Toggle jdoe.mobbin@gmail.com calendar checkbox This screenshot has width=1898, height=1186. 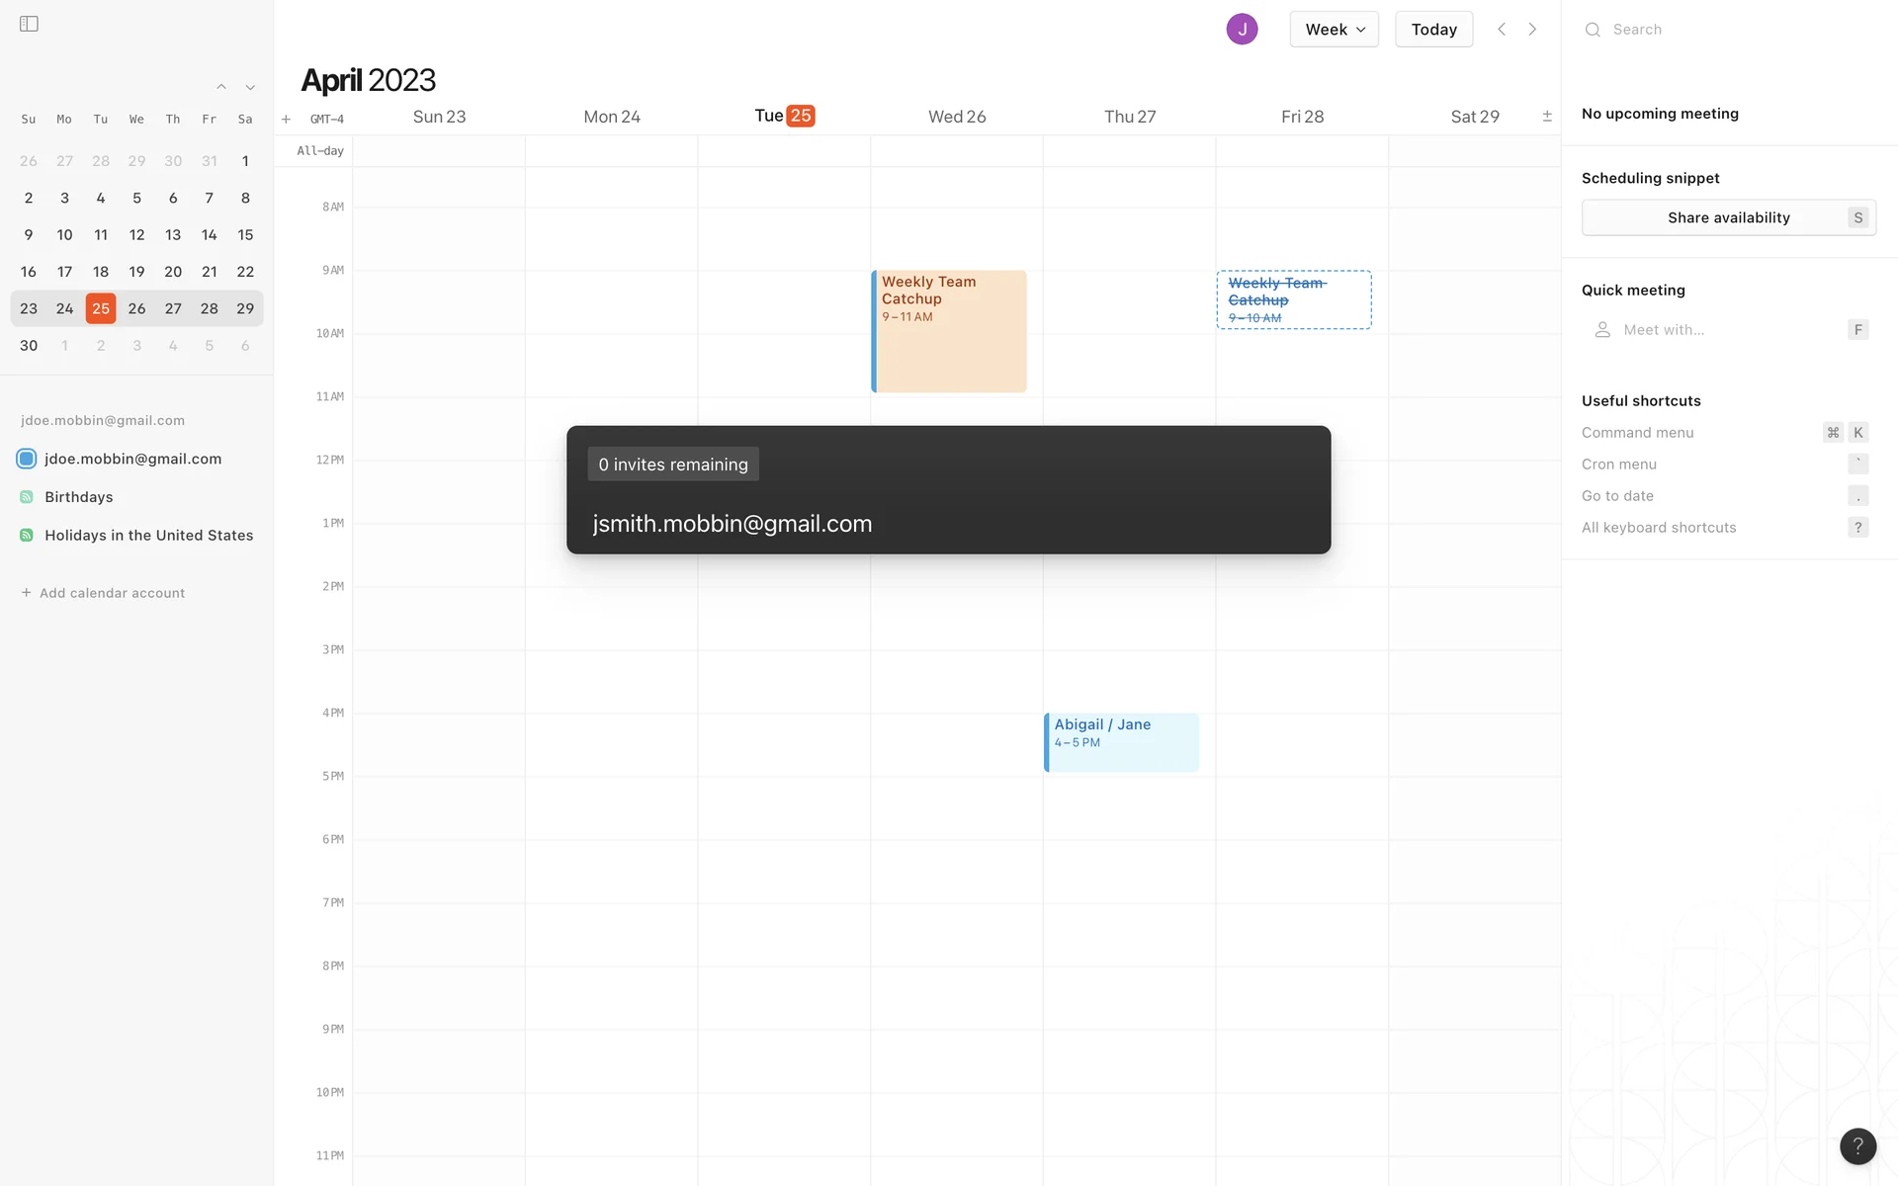(x=27, y=459)
